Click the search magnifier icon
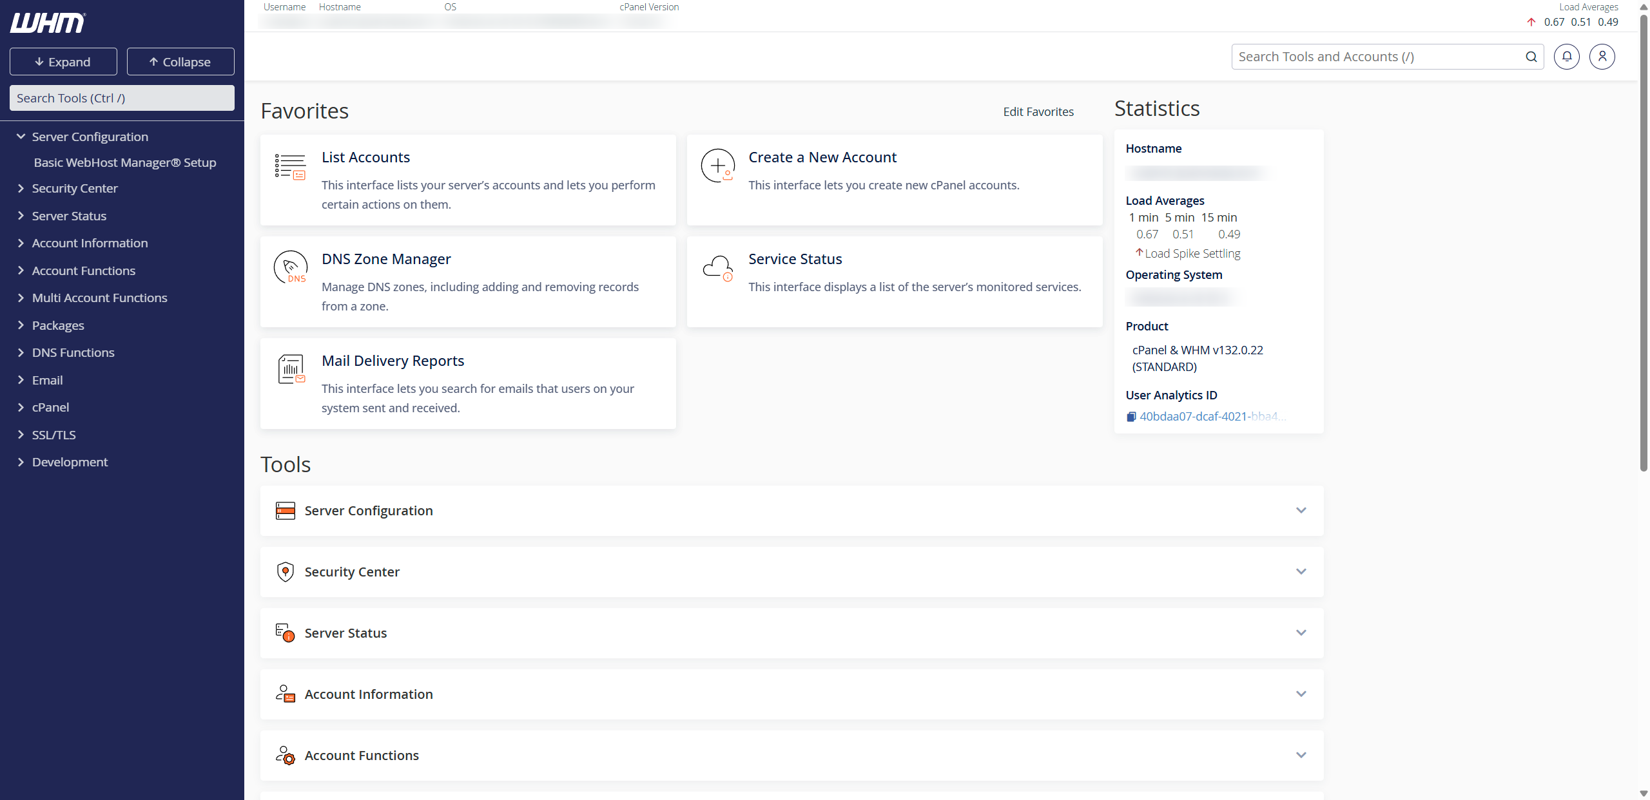Screen dimensions: 1650x800 [x=1531, y=57]
